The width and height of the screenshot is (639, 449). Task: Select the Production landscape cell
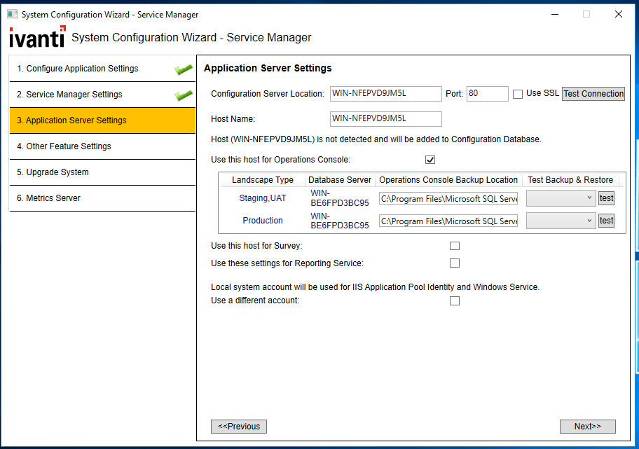pos(263,221)
